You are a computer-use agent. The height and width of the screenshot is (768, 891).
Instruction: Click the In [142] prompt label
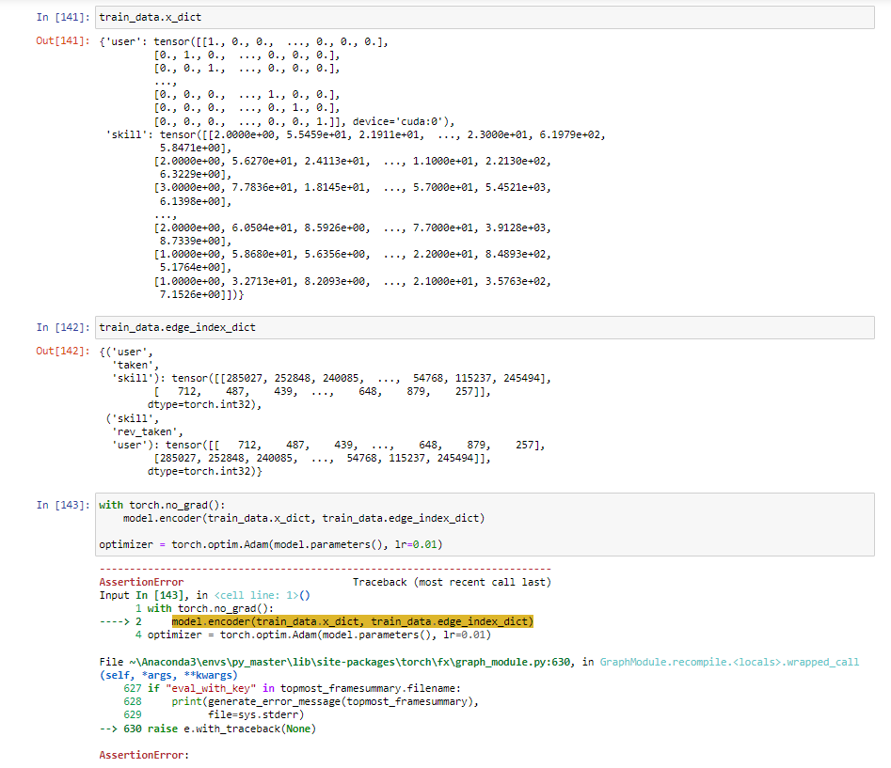pyautogui.click(x=62, y=327)
